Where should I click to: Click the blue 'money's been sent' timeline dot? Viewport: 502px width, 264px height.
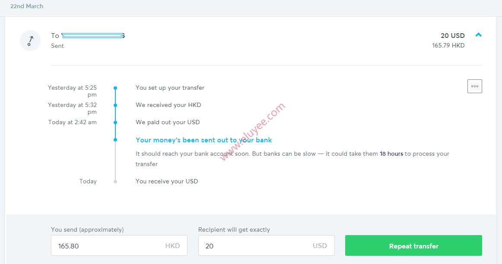[115, 140]
